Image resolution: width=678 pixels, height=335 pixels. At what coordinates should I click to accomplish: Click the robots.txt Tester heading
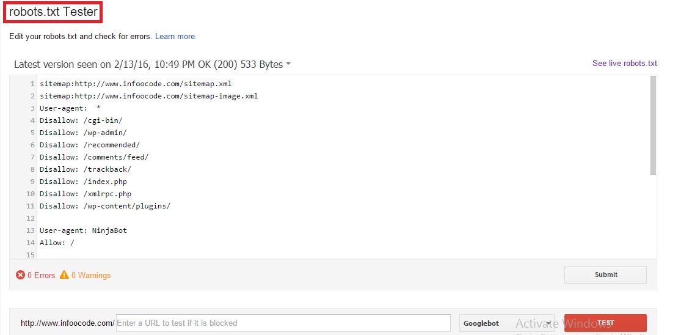click(53, 12)
